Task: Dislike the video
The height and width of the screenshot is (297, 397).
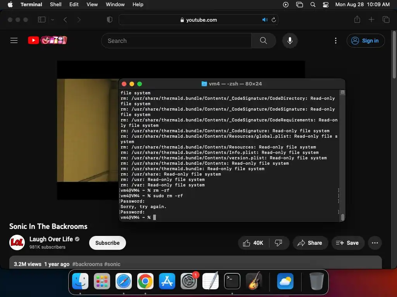Action: tap(278, 243)
